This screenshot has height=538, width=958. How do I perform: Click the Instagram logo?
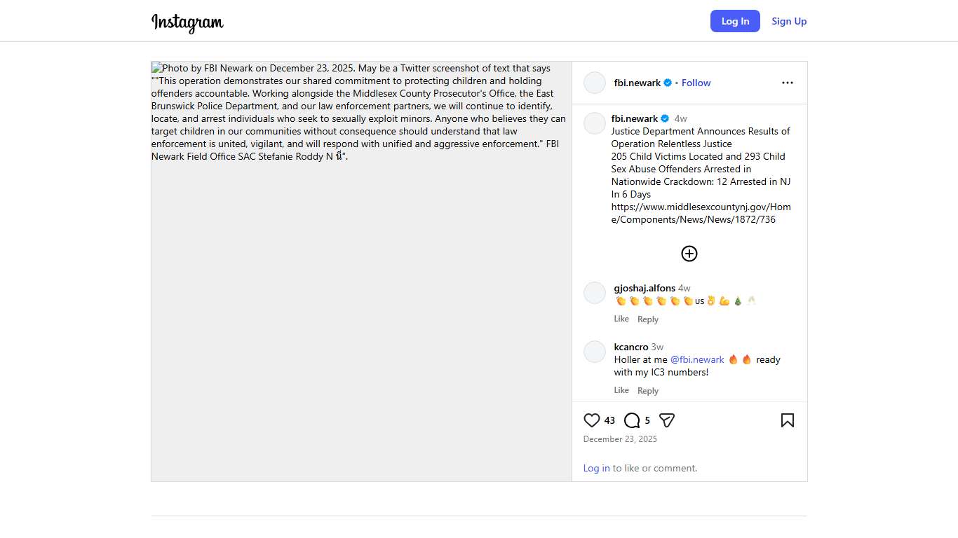point(187,22)
